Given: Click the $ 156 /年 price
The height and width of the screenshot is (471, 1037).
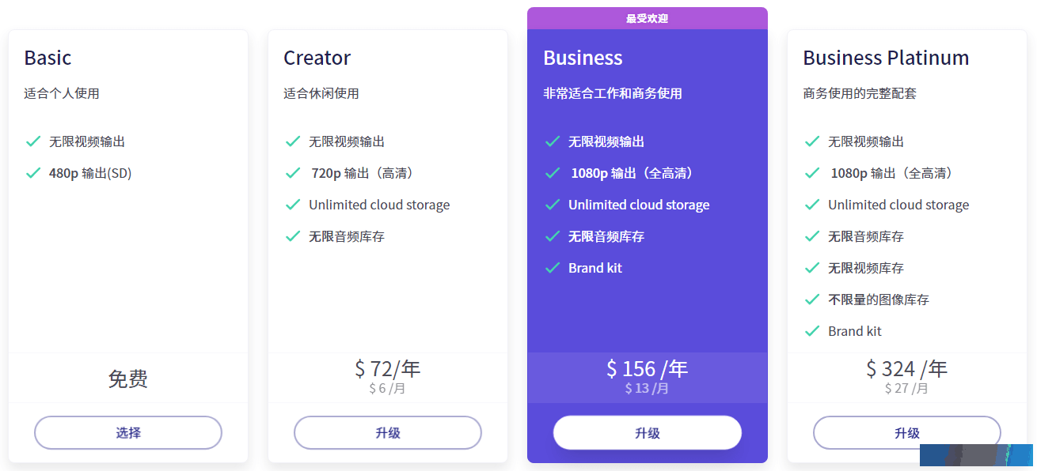Looking at the screenshot, I should [648, 369].
